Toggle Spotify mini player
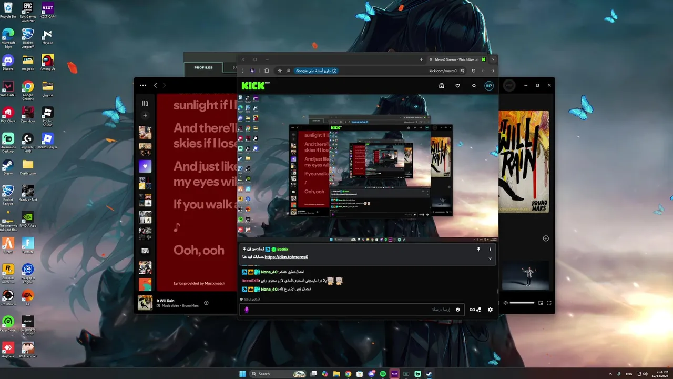This screenshot has width=673, height=379. 541,303
